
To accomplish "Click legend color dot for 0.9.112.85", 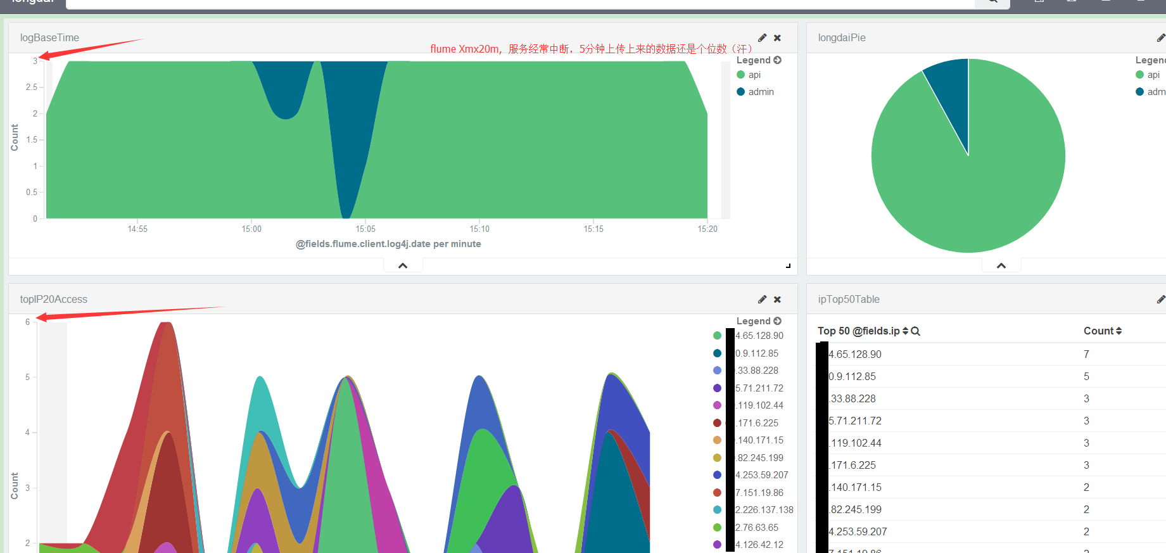I will (x=718, y=353).
